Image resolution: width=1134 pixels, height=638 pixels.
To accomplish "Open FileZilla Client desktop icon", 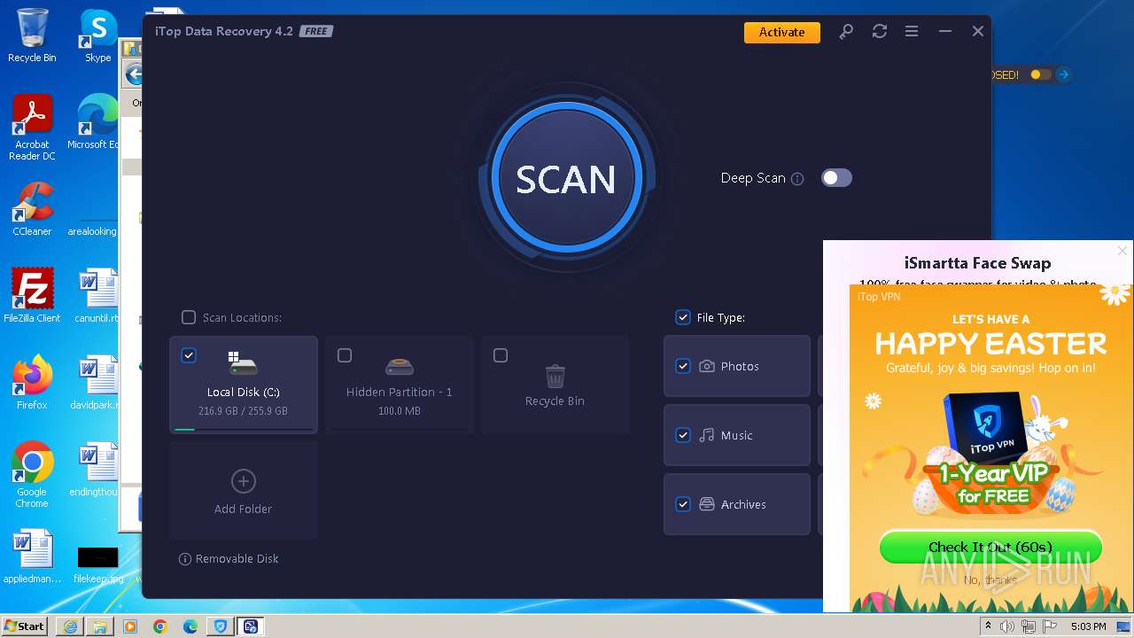I will (32, 296).
